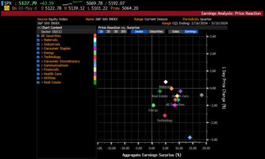Click the Technology red color swatch
The width and height of the screenshot is (265, 159).
[95, 57]
